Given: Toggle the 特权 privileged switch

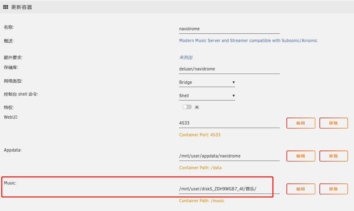Looking at the screenshot, I should [187, 107].
